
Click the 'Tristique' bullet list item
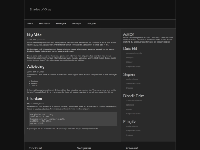tap(34, 81)
